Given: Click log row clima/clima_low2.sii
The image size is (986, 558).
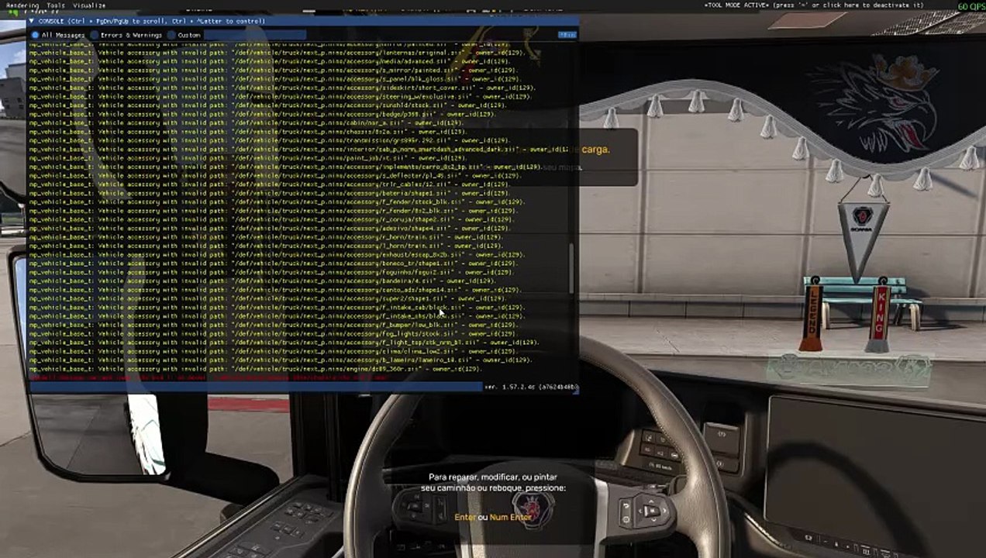Looking at the screenshot, I should [274, 351].
